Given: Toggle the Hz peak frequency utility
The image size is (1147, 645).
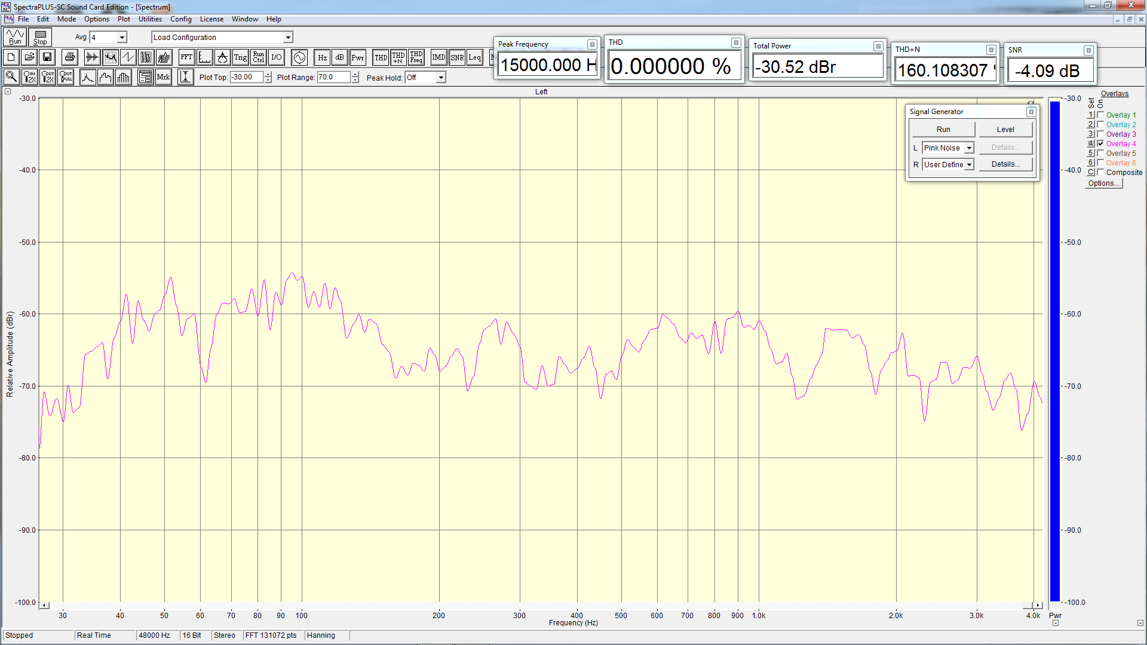Looking at the screenshot, I should (x=322, y=57).
